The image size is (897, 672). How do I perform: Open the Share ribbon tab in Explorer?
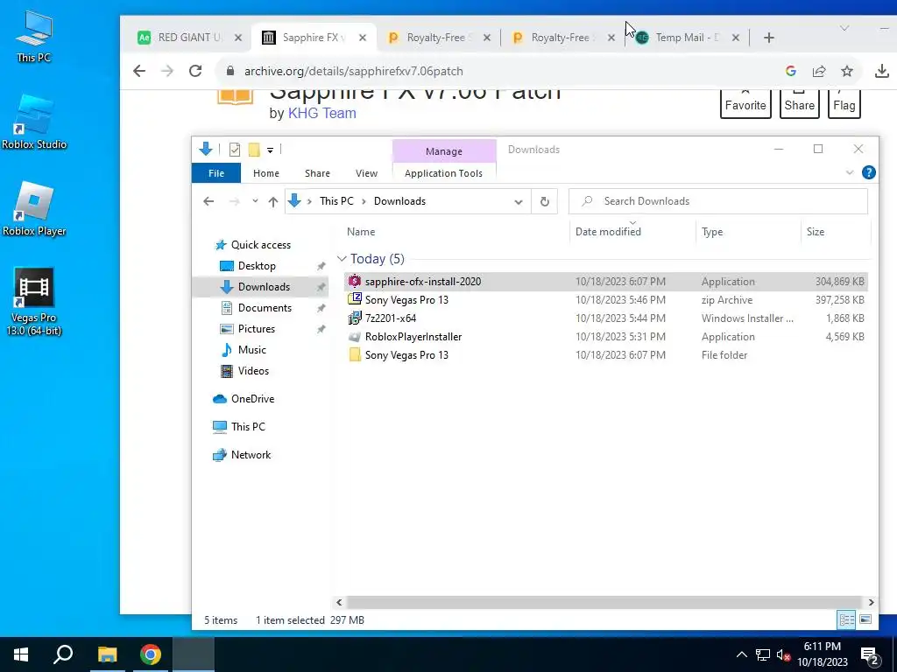(x=317, y=173)
